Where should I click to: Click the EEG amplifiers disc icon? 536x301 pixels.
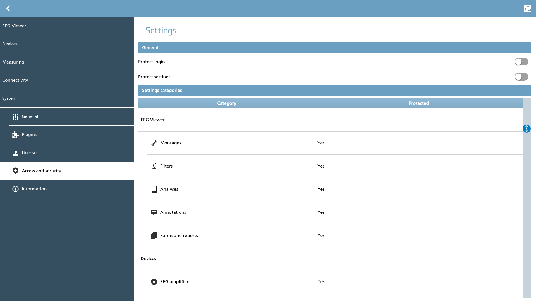tap(154, 282)
